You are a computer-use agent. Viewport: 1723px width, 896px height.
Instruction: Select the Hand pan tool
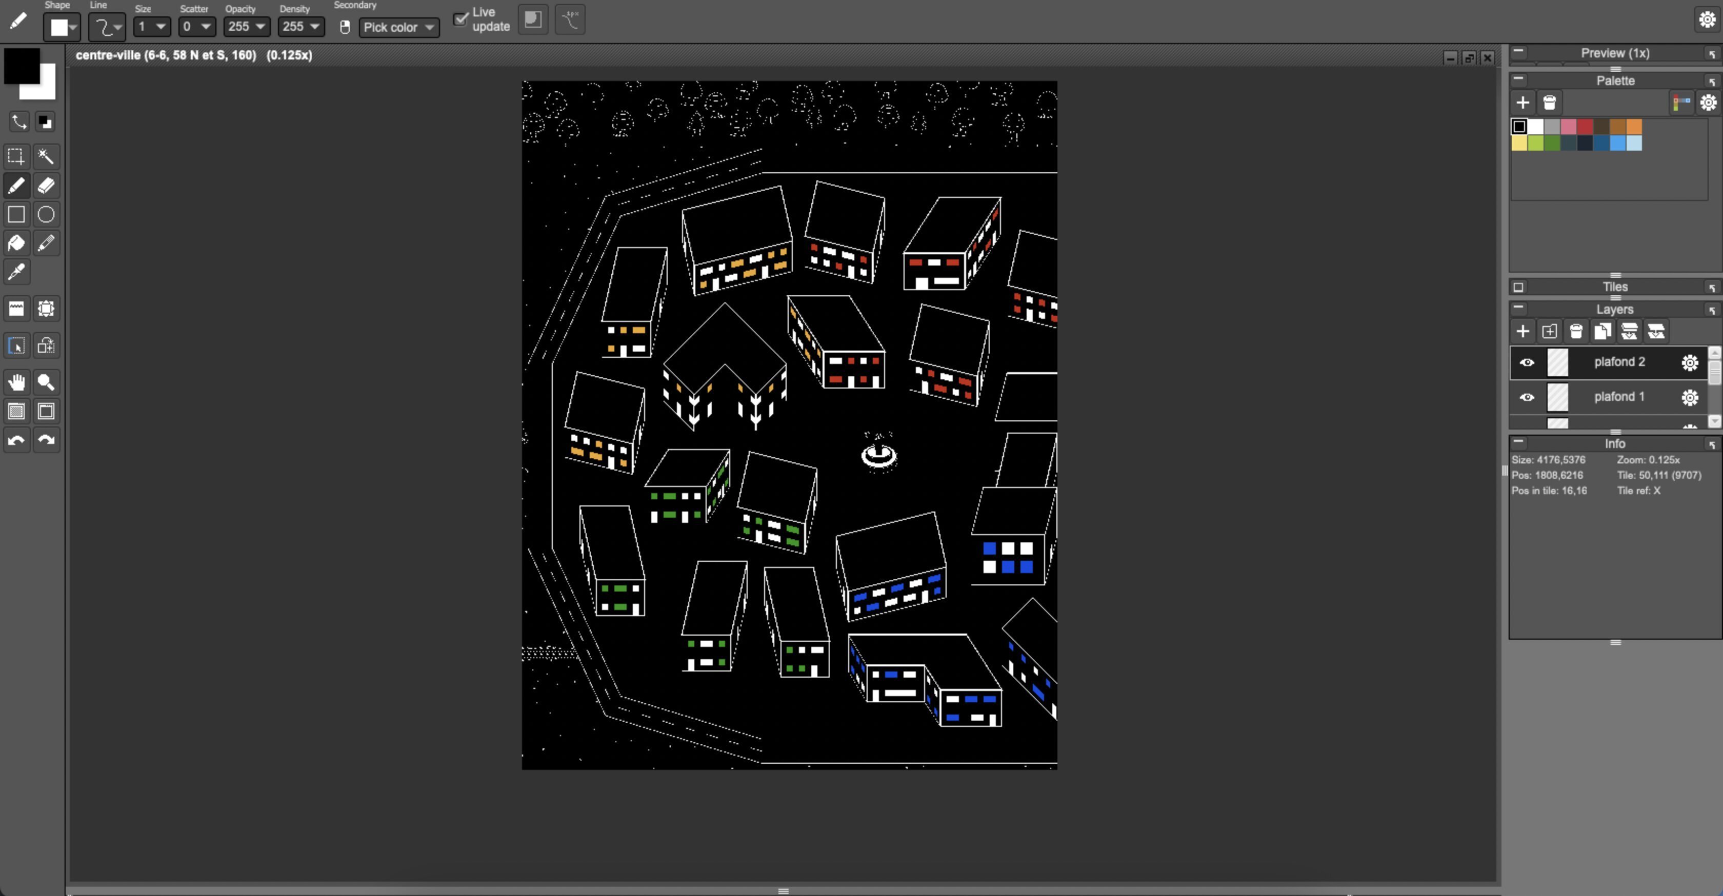[16, 382]
